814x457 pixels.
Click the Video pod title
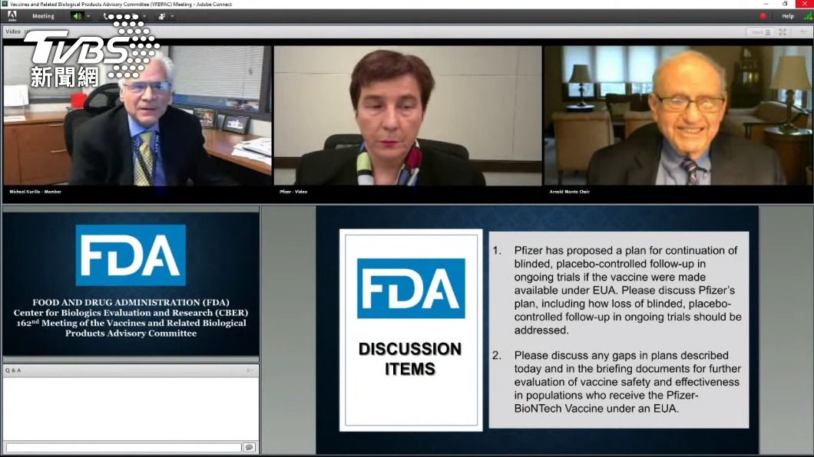click(x=13, y=31)
